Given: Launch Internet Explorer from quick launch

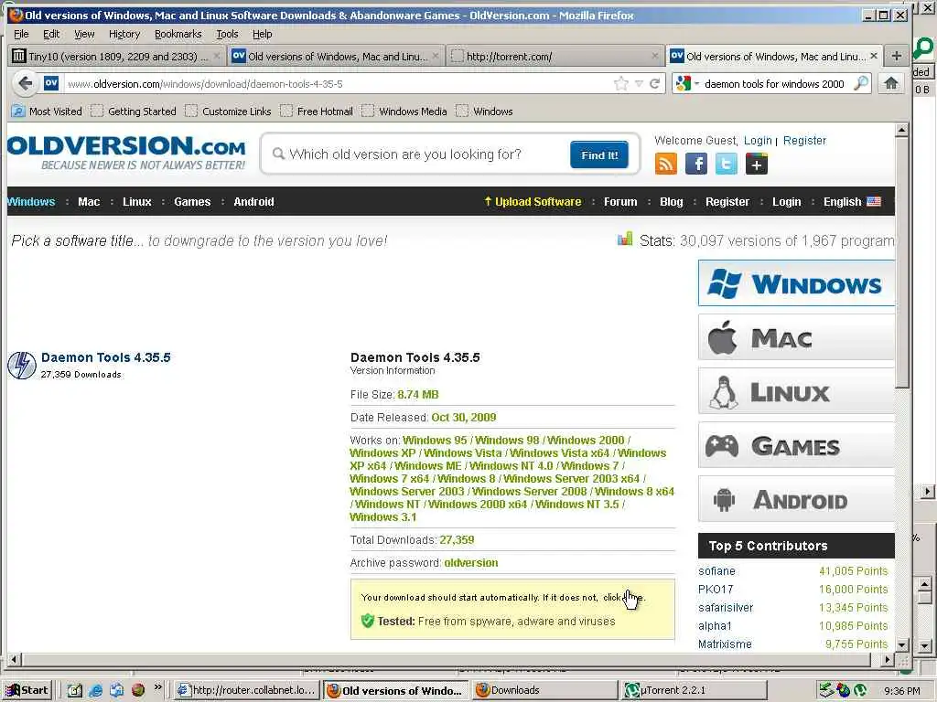Looking at the screenshot, I should coord(95,690).
